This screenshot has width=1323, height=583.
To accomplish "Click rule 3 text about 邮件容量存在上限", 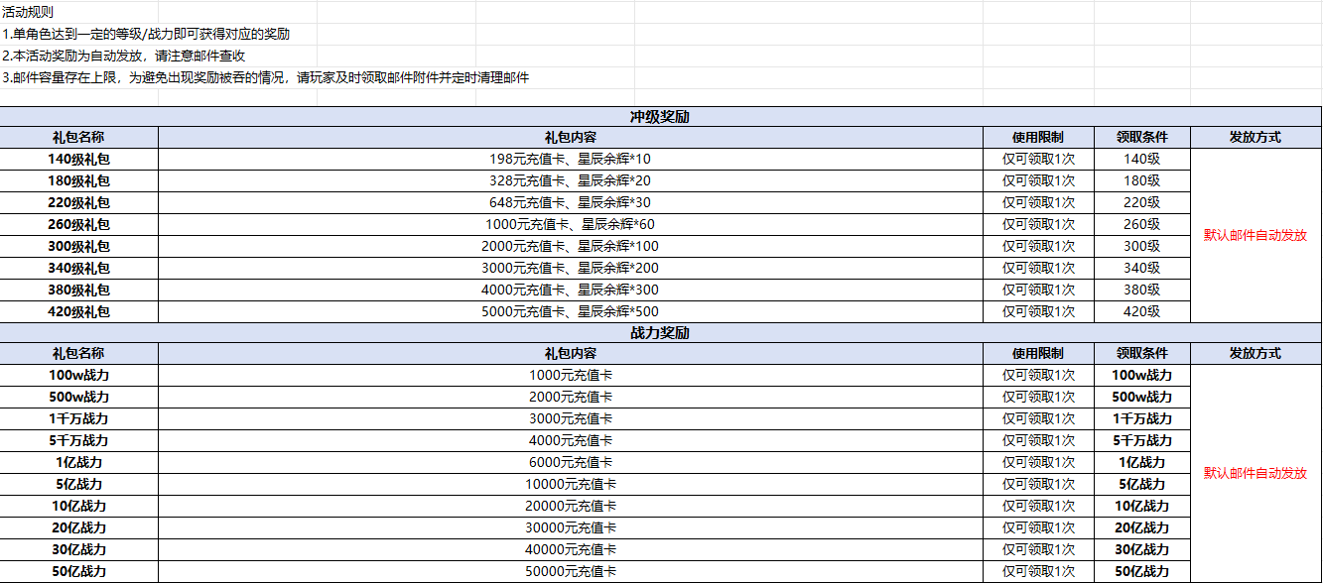I will 265,77.
